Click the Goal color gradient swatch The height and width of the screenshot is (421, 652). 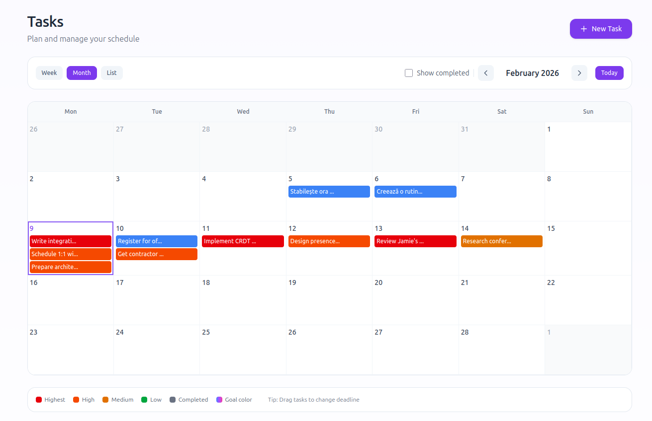[x=219, y=400]
